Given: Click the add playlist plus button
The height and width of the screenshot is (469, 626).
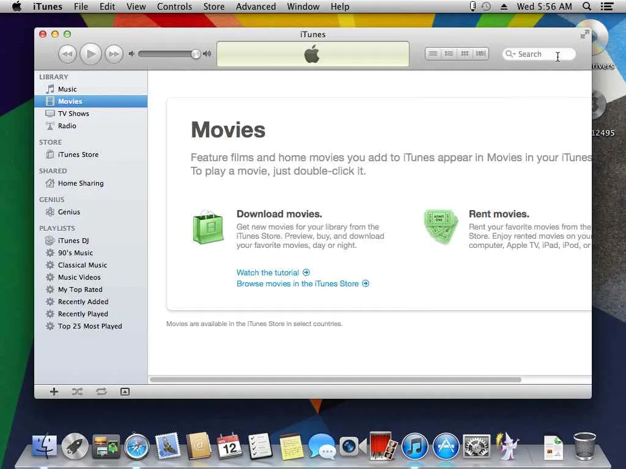Looking at the screenshot, I should click(x=54, y=391).
